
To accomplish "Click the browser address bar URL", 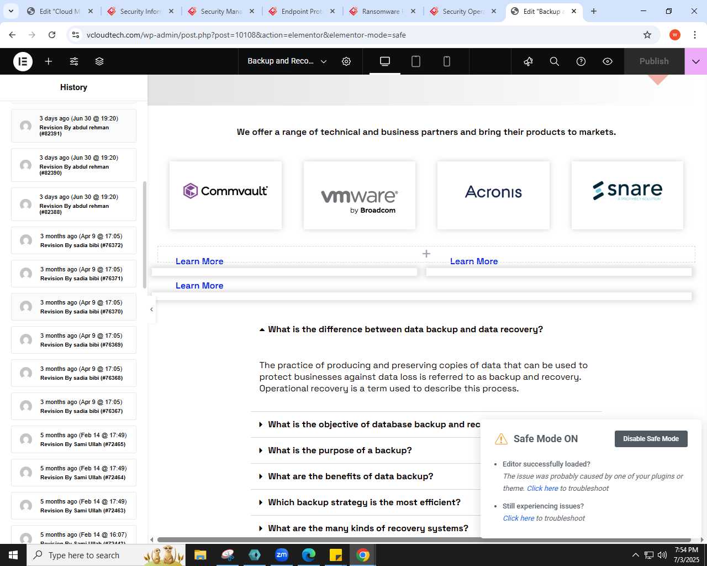I will [246, 35].
